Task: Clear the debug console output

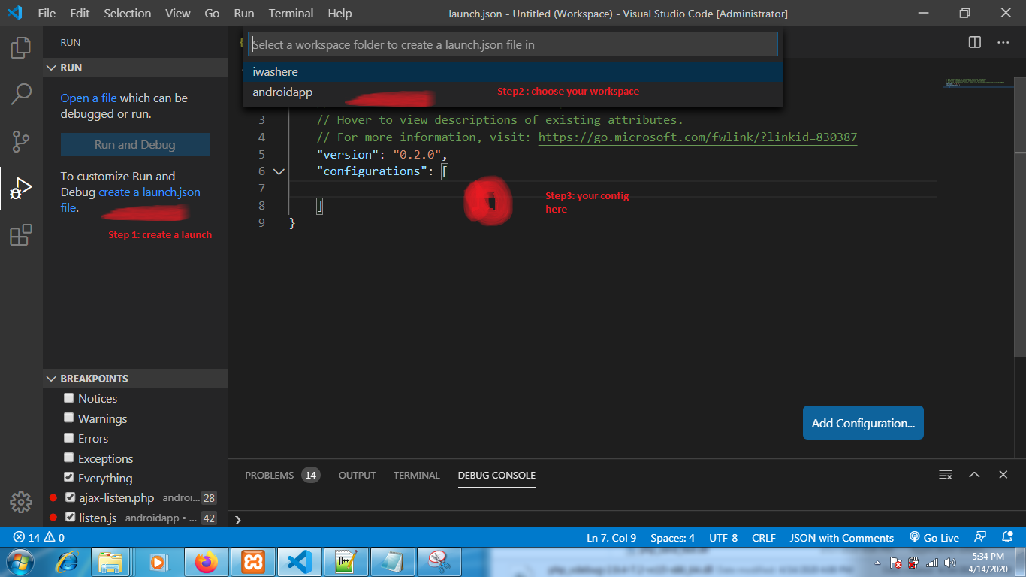Action: tap(946, 475)
